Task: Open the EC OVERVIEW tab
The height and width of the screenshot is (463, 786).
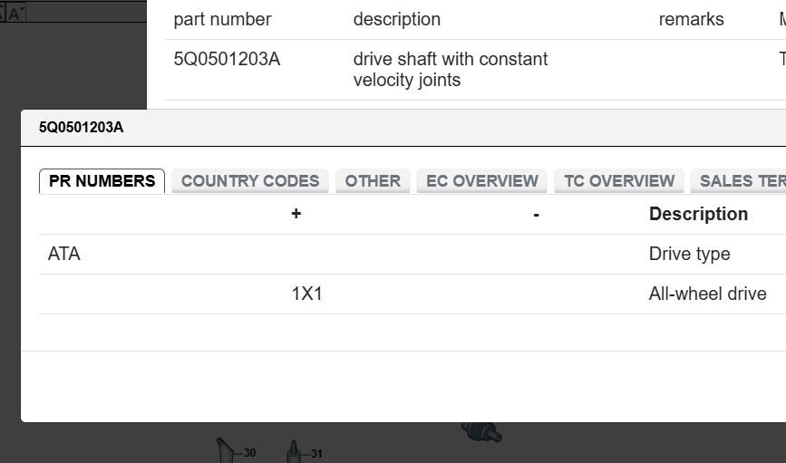Action: pos(481,181)
